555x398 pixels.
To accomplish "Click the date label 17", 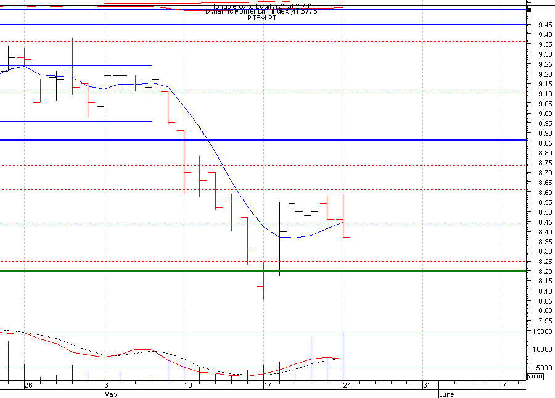I will point(268,385).
